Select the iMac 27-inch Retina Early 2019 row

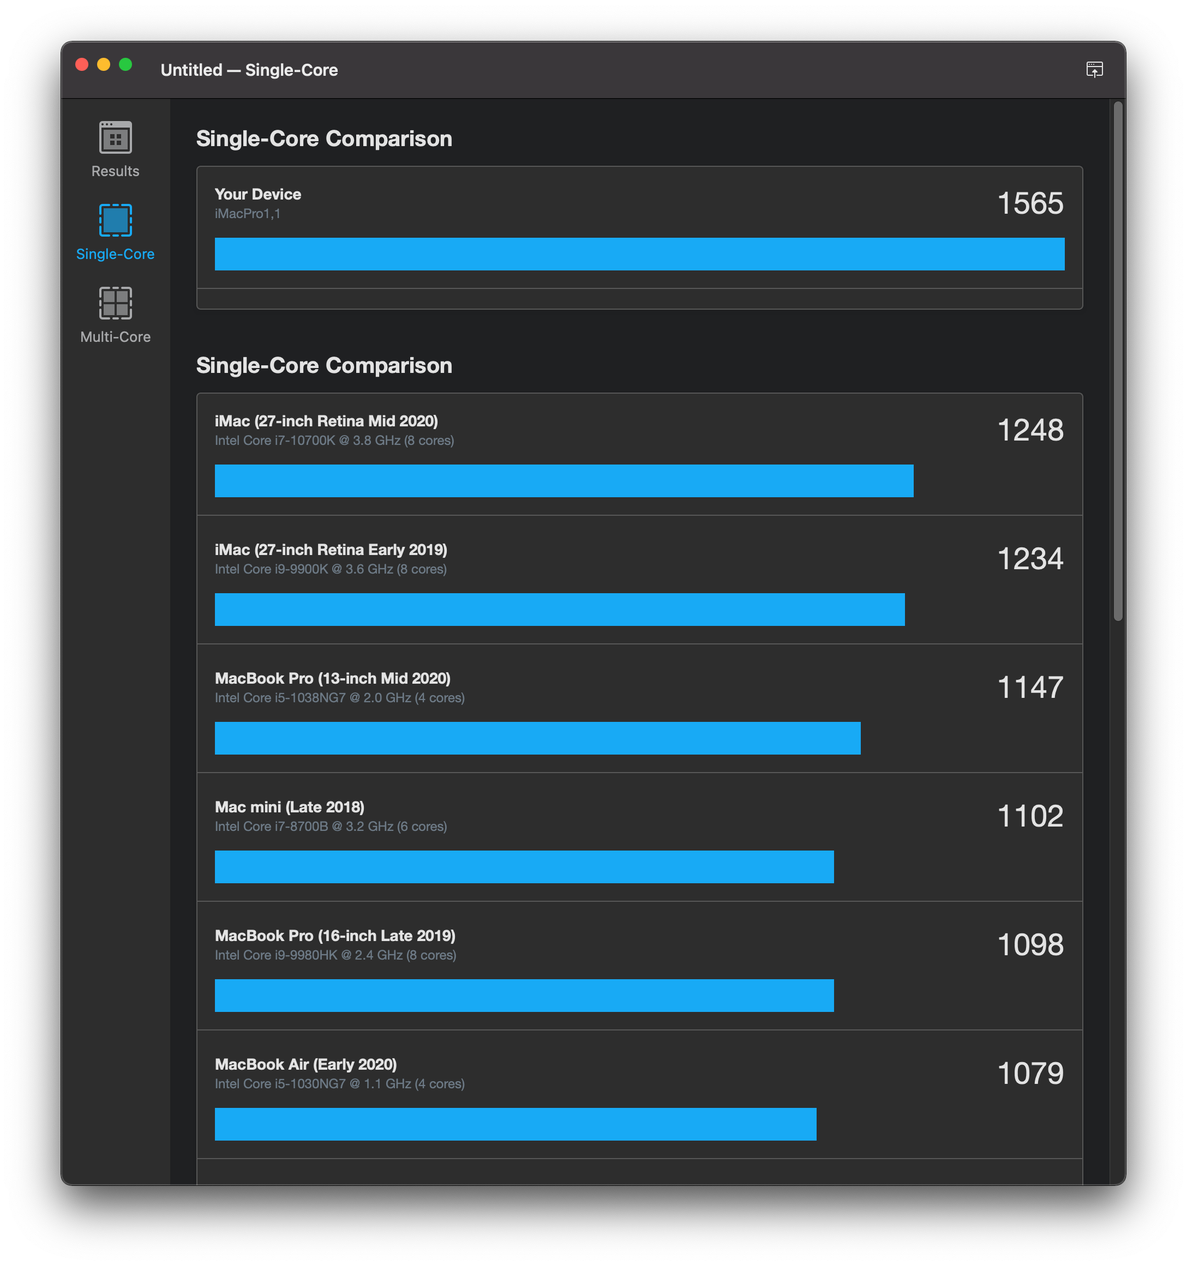331,550
